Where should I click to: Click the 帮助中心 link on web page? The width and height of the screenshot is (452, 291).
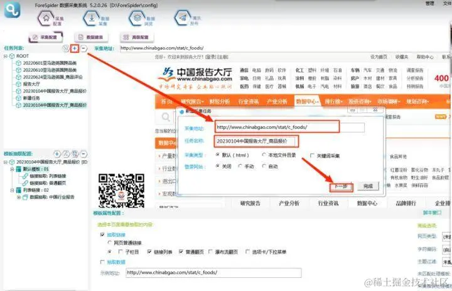point(425,57)
